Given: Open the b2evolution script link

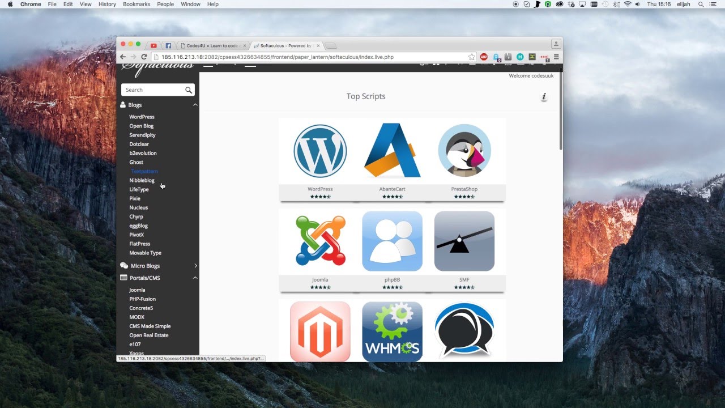Looking at the screenshot, I should (143, 153).
